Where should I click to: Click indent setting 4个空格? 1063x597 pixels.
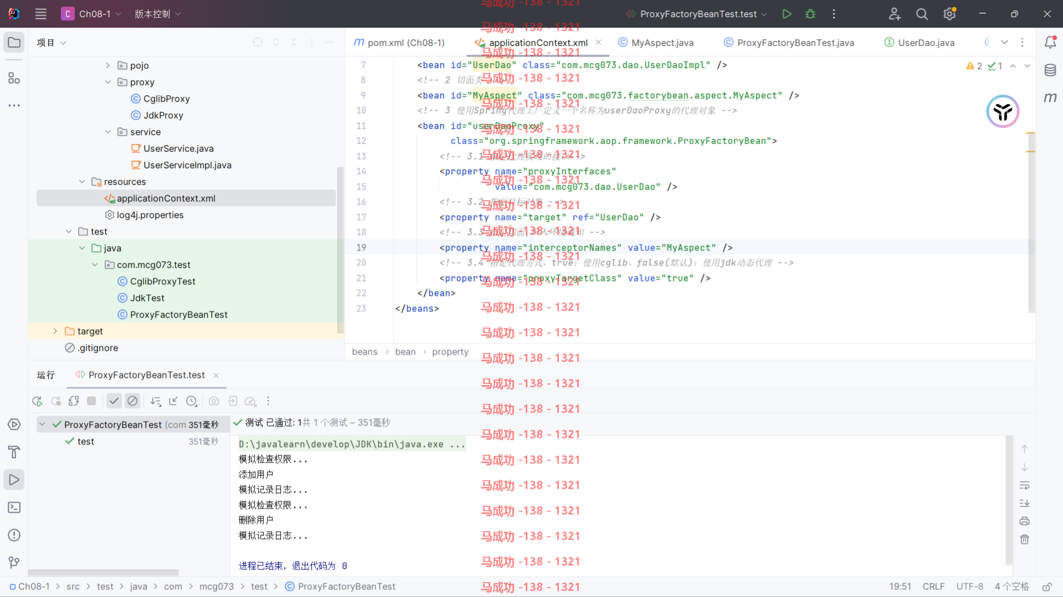(1011, 586)
